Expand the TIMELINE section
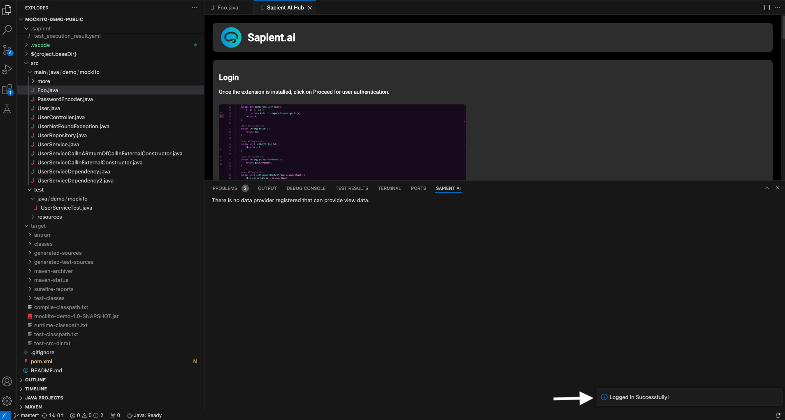785x420 pixels. pos(110,389)
